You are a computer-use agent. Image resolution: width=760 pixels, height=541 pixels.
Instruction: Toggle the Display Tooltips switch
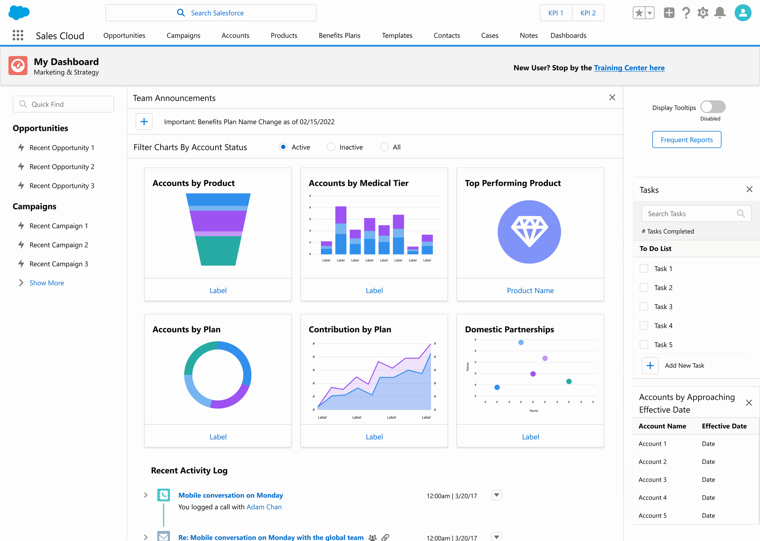coord(713,107)
